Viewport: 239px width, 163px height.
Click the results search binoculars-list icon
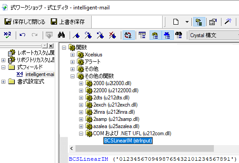(x=179, y=35)
